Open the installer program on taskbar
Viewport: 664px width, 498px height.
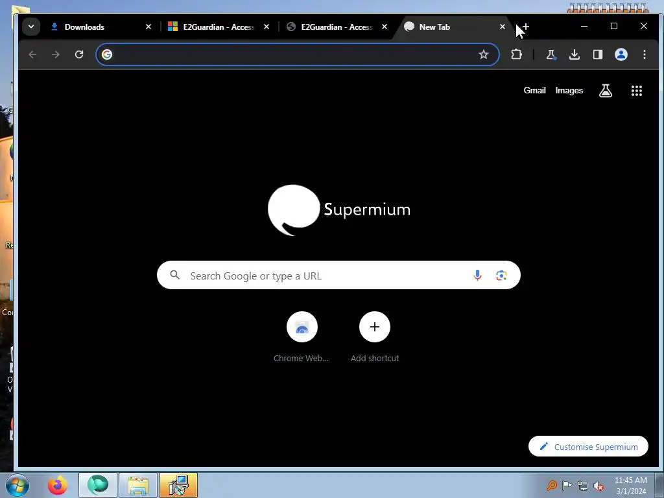pyautogui.click(x=178, y=485)
